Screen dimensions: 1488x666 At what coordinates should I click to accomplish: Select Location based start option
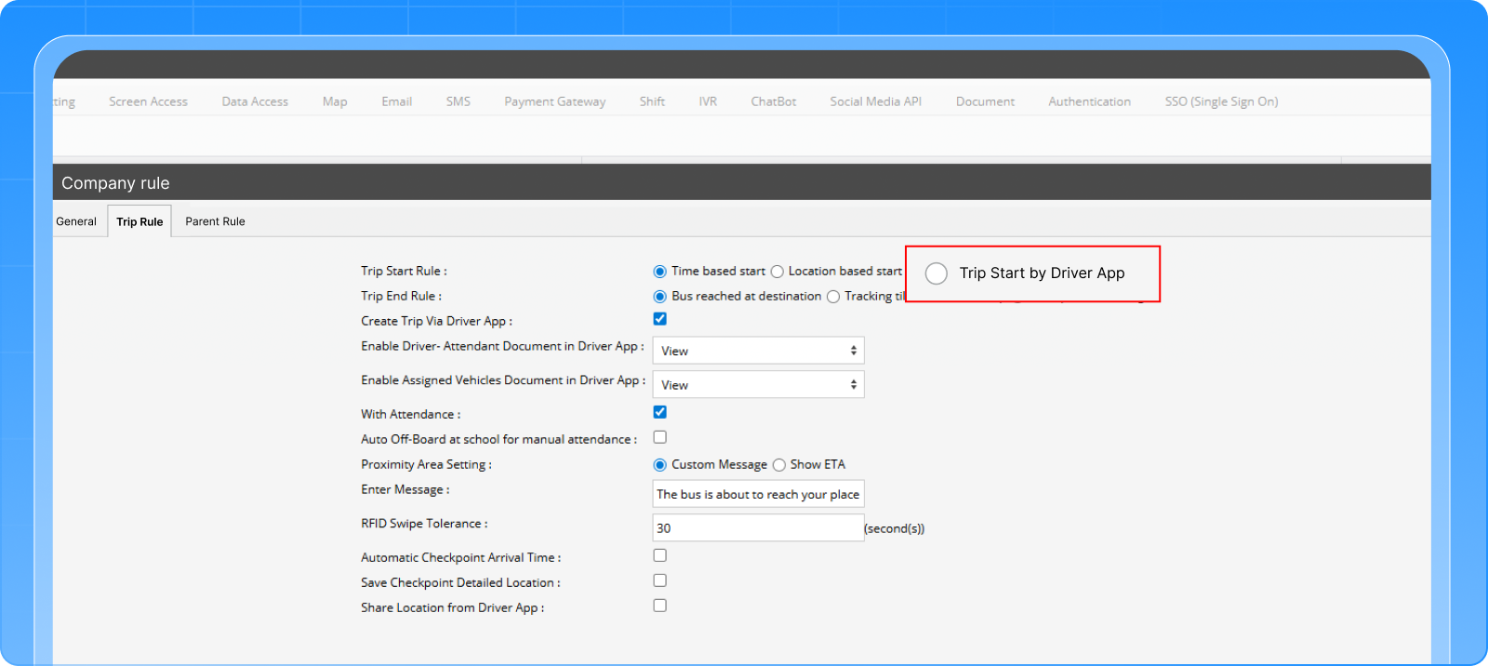777,272
